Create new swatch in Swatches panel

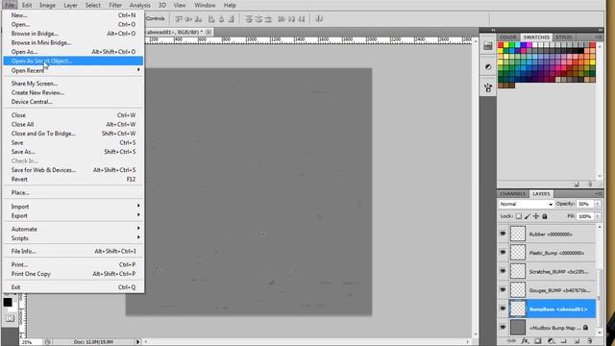tap(577, 184)
